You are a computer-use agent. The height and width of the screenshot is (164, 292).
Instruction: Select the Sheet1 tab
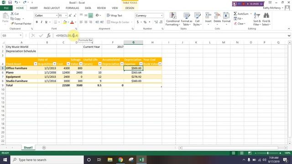[x=28, y=148]
